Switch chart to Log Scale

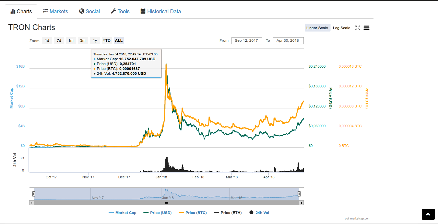point(341,28)
